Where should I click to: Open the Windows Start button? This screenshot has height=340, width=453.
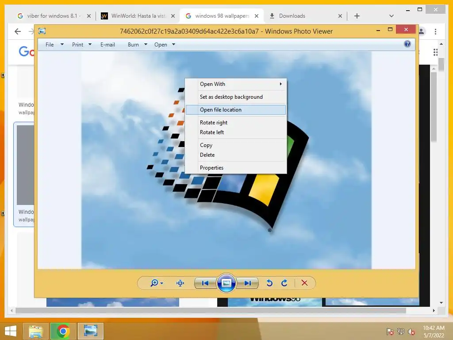[11, 331]
